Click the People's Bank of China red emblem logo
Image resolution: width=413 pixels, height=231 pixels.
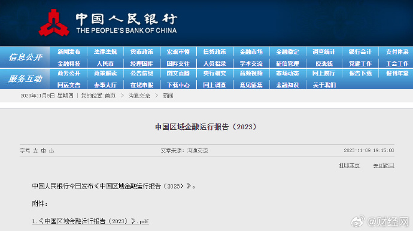[x=54, y=23]
